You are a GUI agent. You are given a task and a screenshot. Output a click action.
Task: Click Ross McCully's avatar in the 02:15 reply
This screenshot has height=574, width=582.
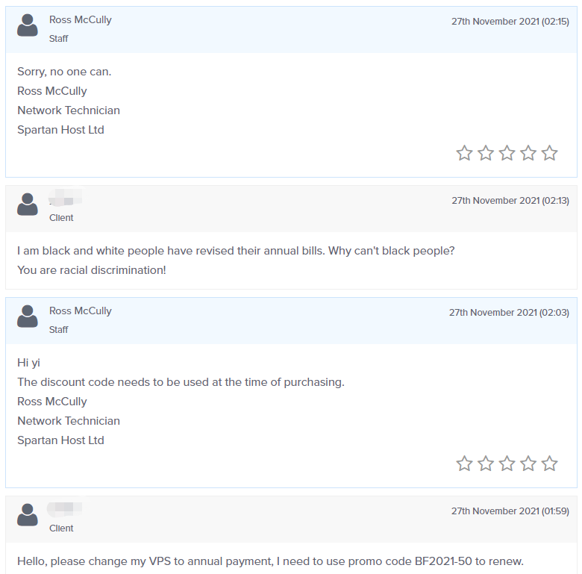28,25
